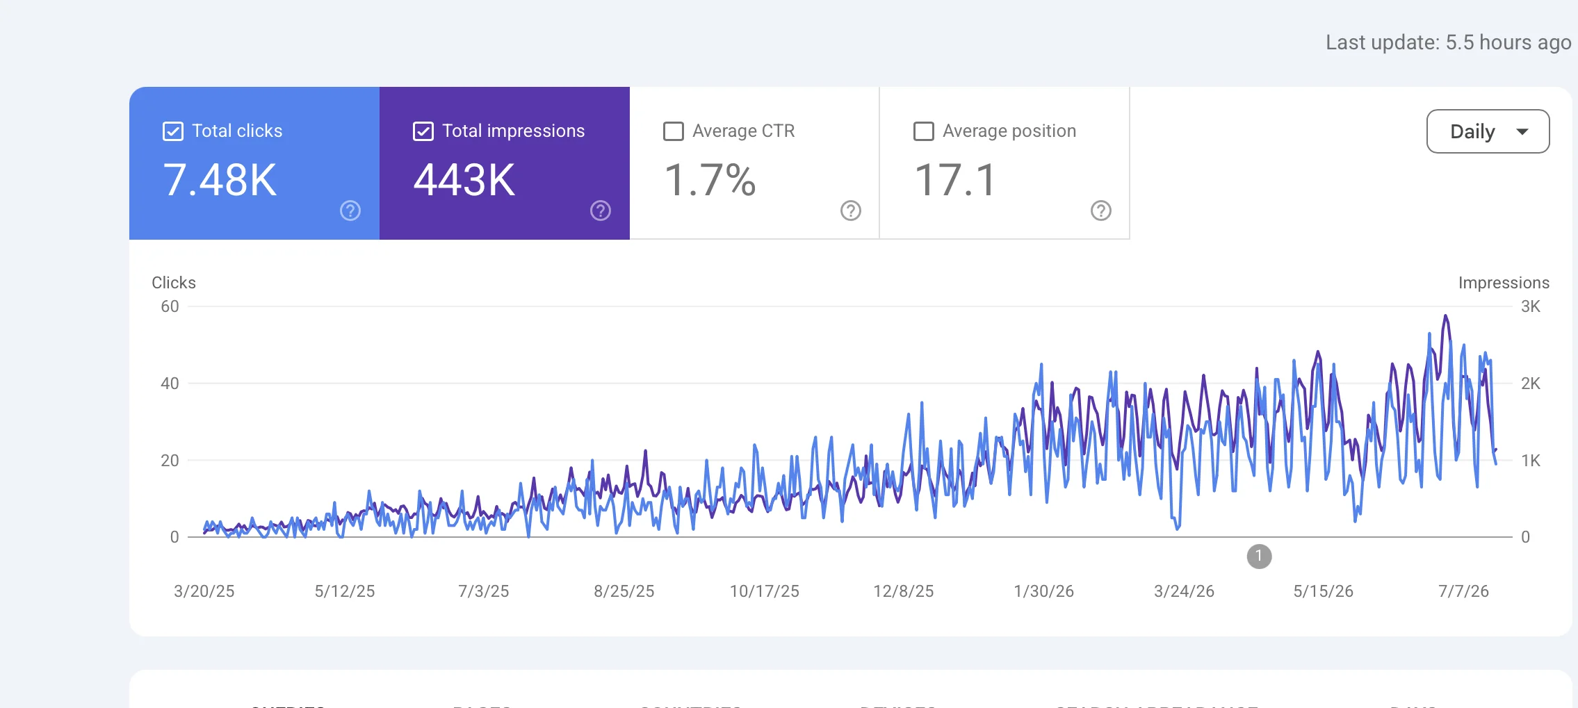Click the Clicks axis title
Image resolution: width=1578 pixels, height=708 pixels.
coord(174,283)
